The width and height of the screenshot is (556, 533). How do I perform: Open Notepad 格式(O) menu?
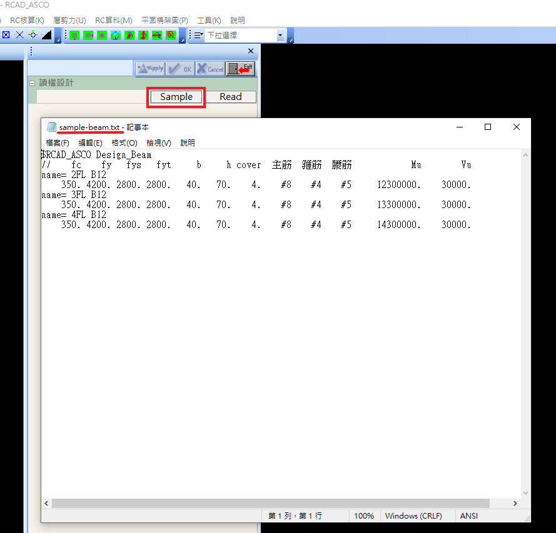tap(124, 142)
